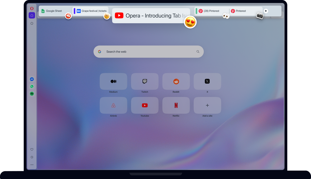The height and width of the screenshot is (179, 311).
Task: Open bookmarks via the star sidebar icon
Action: (x=32, y=23)
